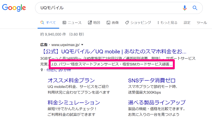Screen dimensions: 212x122
Task: Open the ツール options
Action: [x=202, y=22]
